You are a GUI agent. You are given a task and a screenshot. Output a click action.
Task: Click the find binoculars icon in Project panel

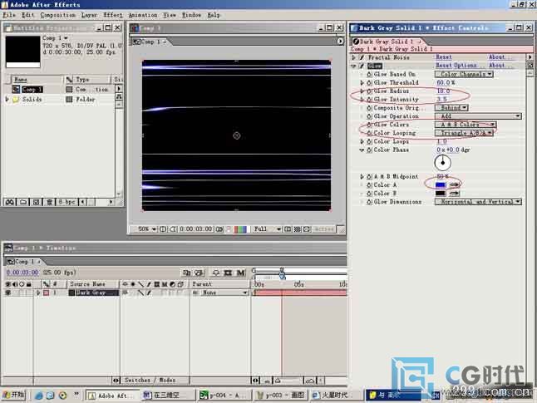click(10, 202)
